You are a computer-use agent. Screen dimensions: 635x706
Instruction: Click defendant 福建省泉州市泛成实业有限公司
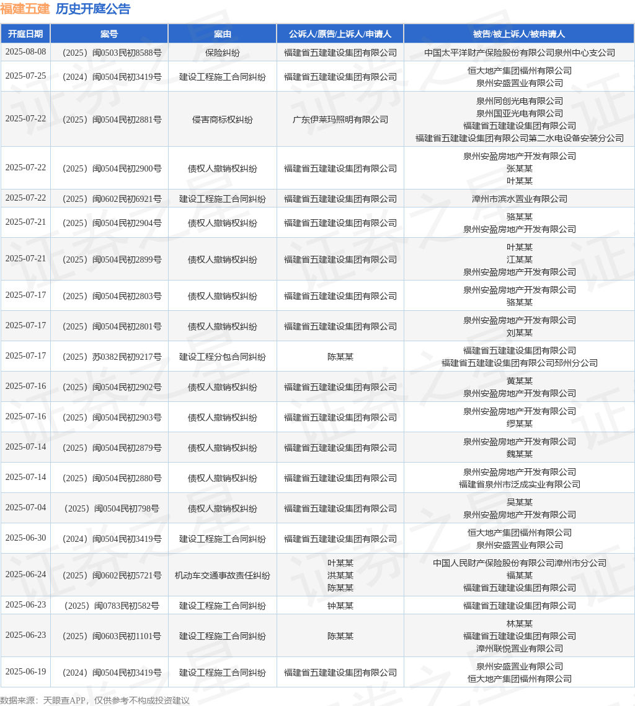point(520,484)
